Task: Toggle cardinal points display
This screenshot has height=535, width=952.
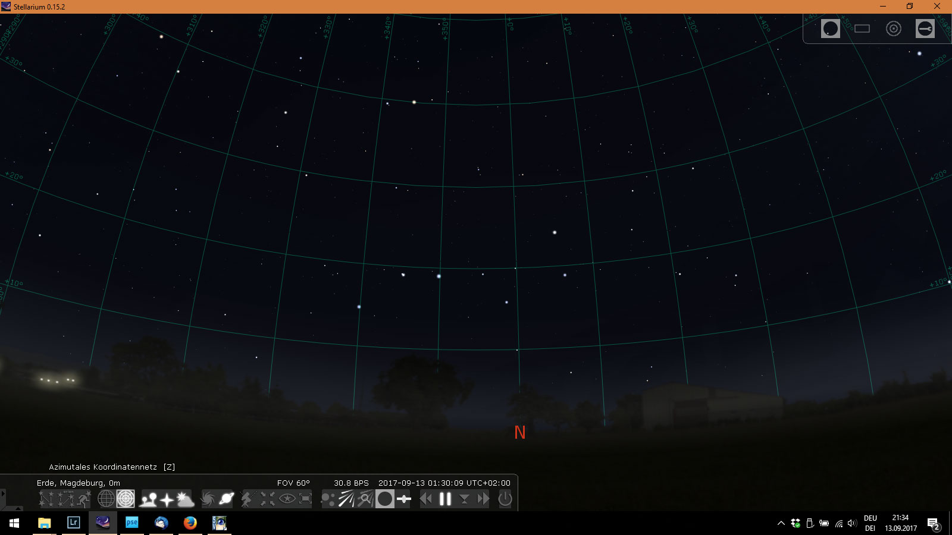Action: [x=167, y=499]
